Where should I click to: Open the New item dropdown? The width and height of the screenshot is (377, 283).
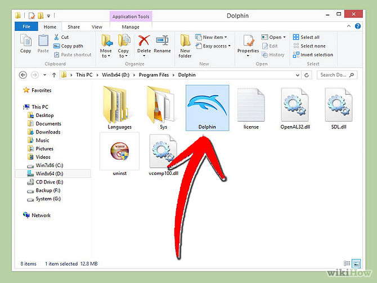tap(212, 37)
